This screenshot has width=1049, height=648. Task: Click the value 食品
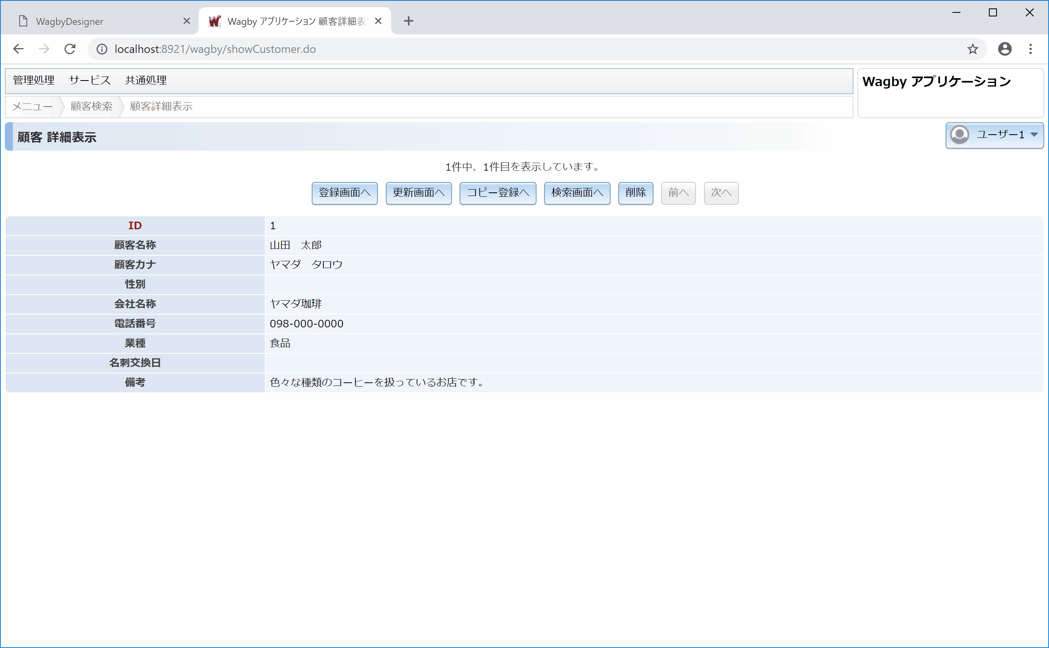point(280,343)
